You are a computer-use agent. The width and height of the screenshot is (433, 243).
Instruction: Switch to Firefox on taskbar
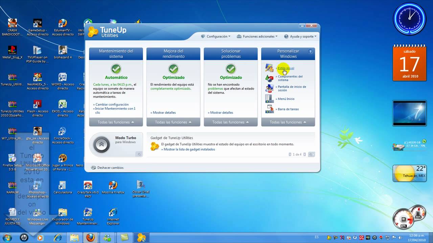tap(90, 237)
